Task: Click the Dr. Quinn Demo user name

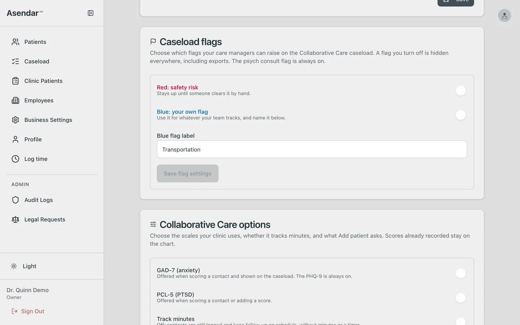Action: pos(28,290)
